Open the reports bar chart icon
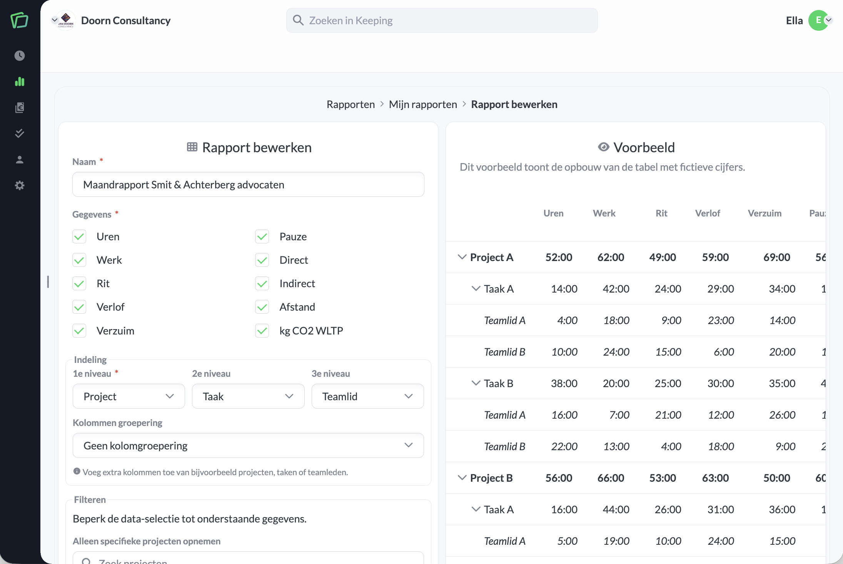 (x=20, y=82)
